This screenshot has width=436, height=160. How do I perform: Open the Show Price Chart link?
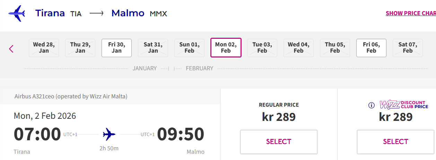(411, 14)
